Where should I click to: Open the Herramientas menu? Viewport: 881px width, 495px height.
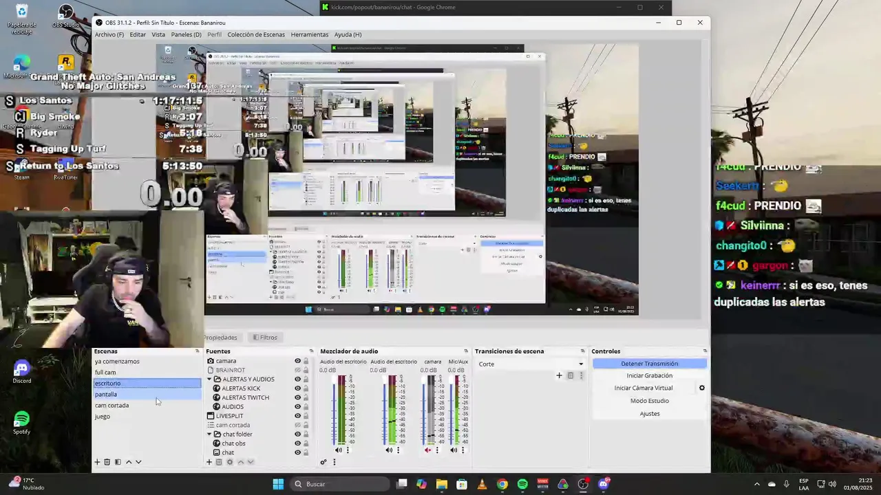[x=310, y=34]
